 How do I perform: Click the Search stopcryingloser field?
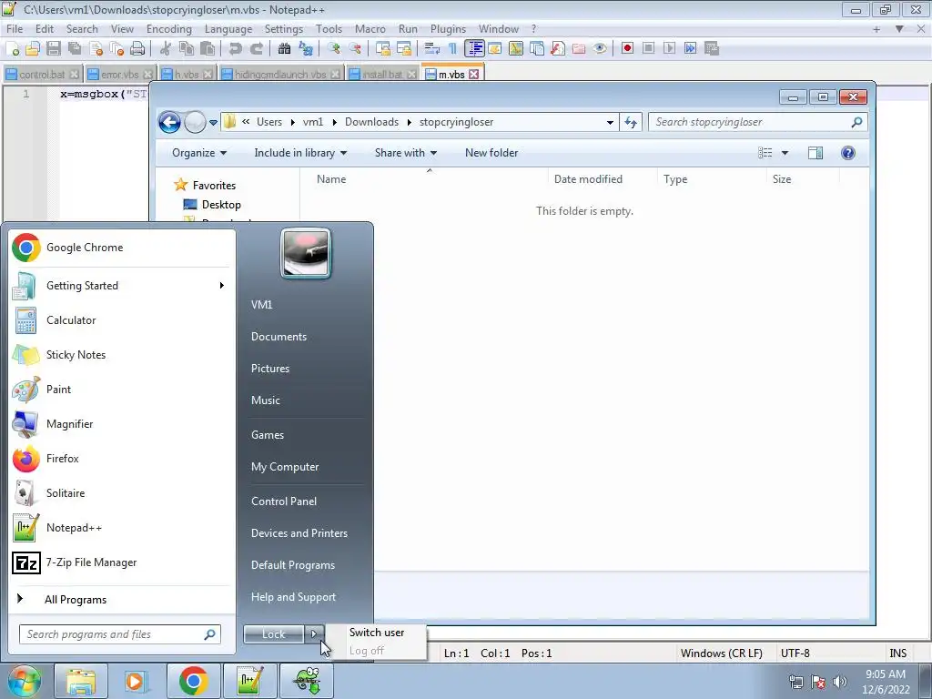click(757, 122)
